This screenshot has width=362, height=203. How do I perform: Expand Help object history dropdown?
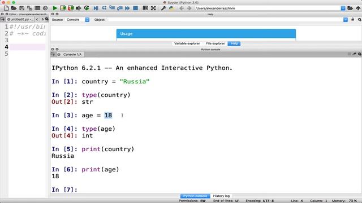point(346,20)
